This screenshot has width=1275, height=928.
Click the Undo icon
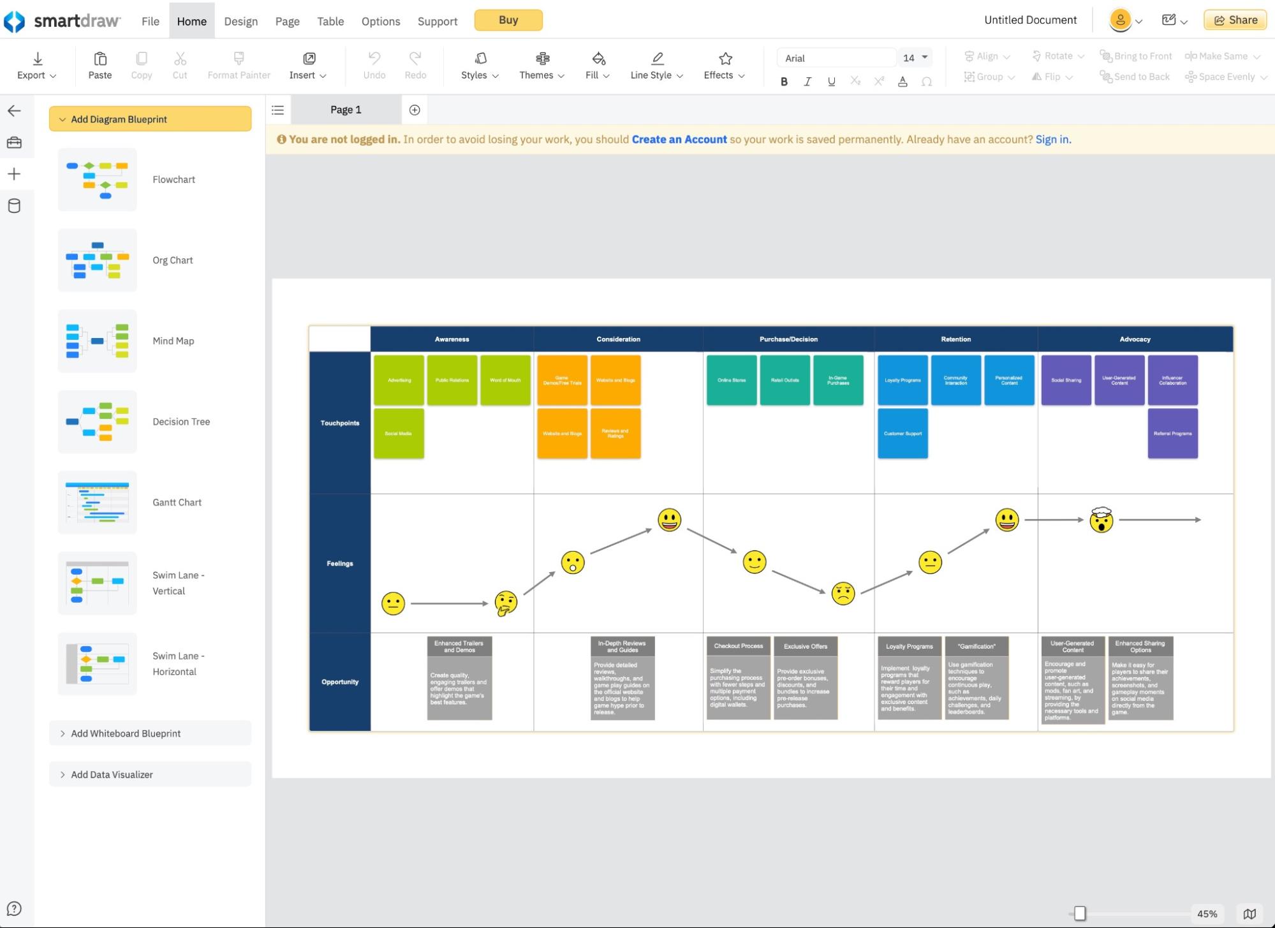(x=374, y=64)
